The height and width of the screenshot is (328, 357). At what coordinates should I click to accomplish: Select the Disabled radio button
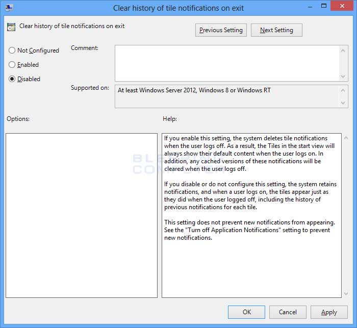click(x=12, y=79)
